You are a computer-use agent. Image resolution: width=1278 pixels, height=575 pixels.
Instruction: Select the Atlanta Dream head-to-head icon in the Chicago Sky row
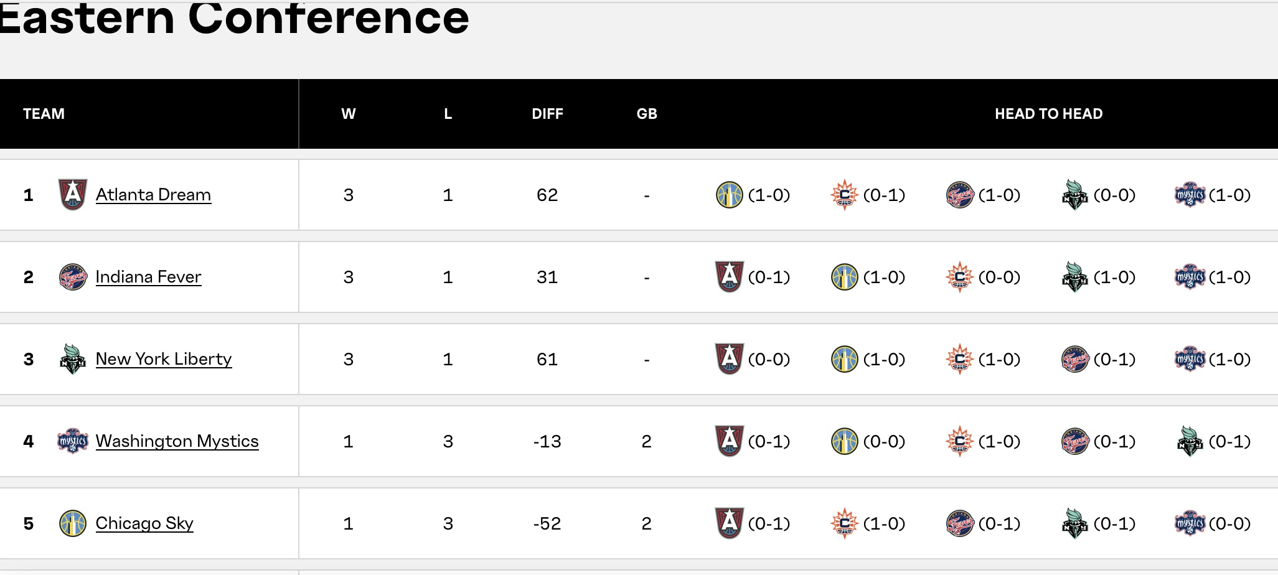click(x=730, y=523)
